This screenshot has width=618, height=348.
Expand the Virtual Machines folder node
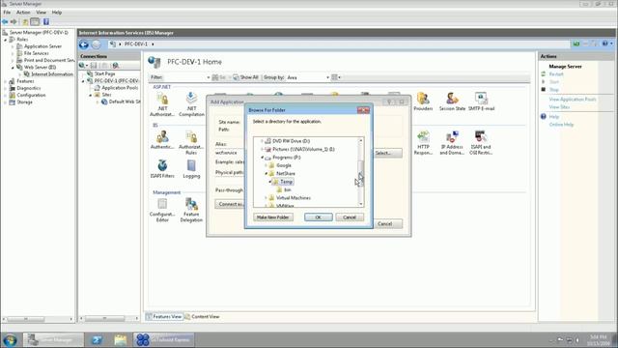267,198
